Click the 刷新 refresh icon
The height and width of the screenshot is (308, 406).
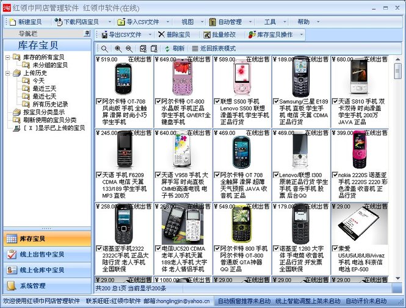coord(168,48)
